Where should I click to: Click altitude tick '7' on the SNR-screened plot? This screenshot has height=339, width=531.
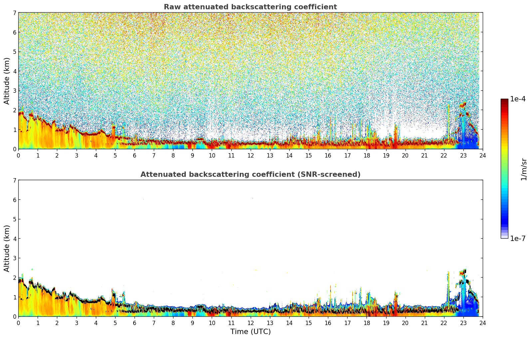pos(15,180)
